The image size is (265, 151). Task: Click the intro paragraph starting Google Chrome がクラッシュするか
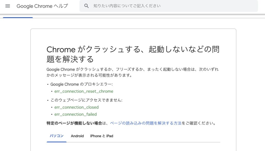point(132,72)
